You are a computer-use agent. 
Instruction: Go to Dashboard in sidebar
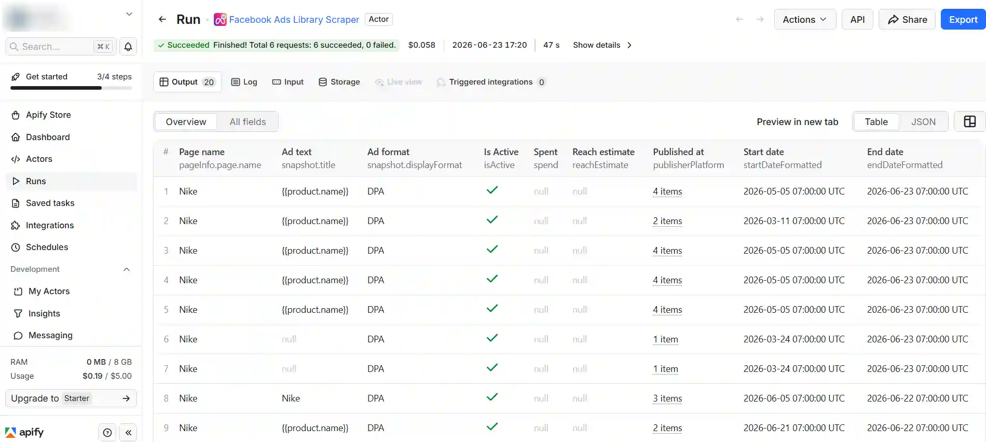(73, 137)
